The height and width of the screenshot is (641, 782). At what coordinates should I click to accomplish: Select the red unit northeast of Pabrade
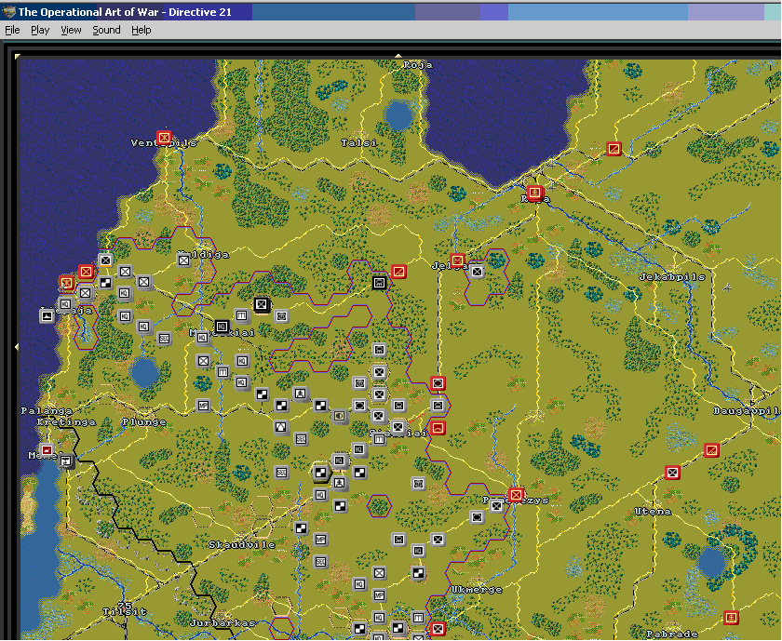(x=731, y=618)
